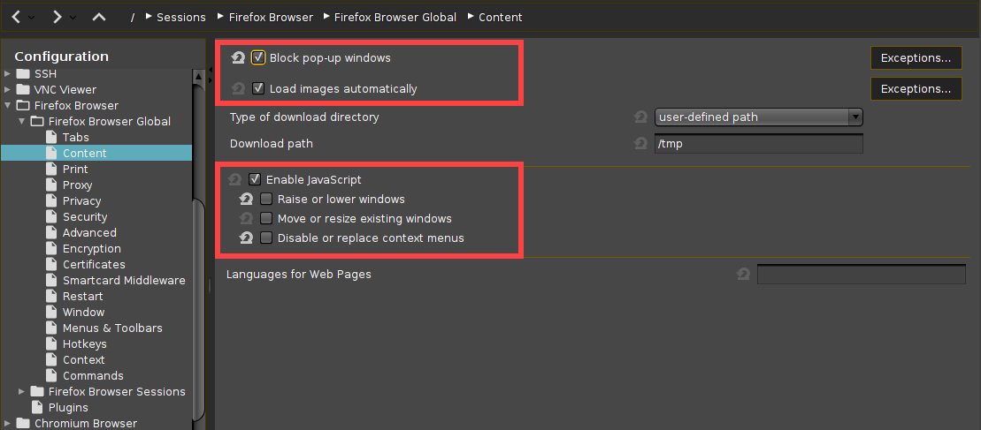Viewport: 981px width, 430px height.
Task: Select the Privacy page in the tree
Action: tap(81, 201)
